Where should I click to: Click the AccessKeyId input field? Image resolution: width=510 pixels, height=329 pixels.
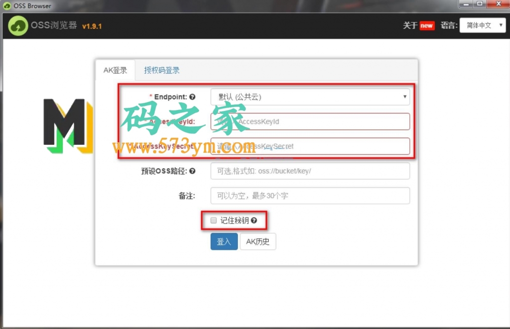point(310,121)
